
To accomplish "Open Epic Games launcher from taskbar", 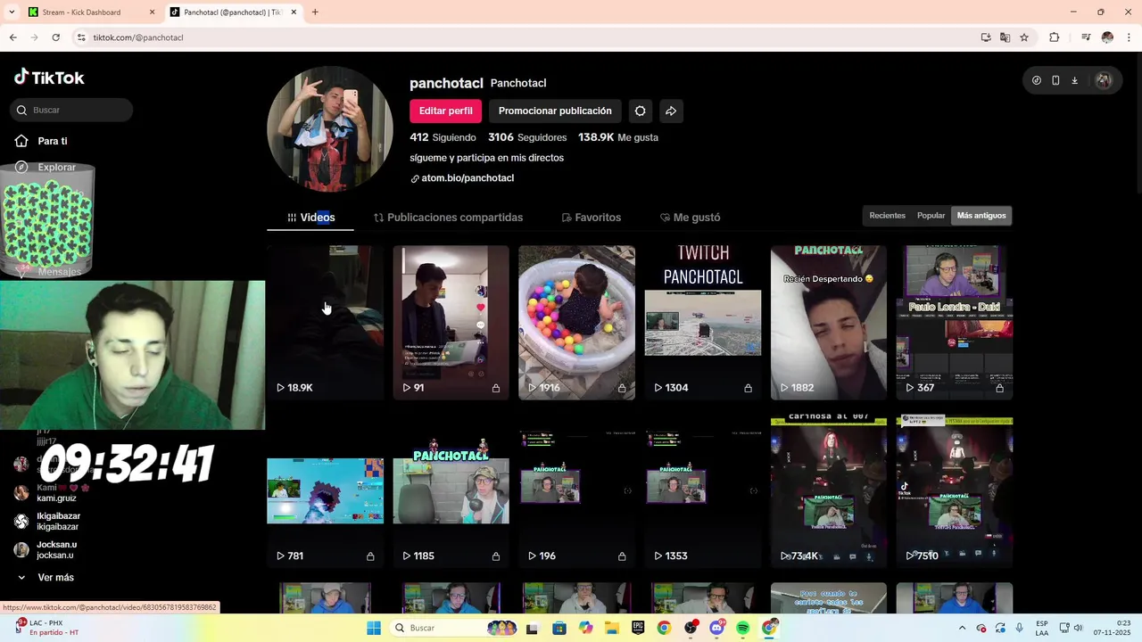I will pos(638,628).
